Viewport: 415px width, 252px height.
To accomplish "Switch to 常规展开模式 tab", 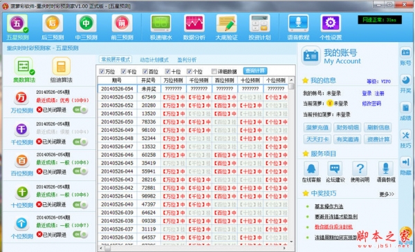I will (x=116, y=59).
